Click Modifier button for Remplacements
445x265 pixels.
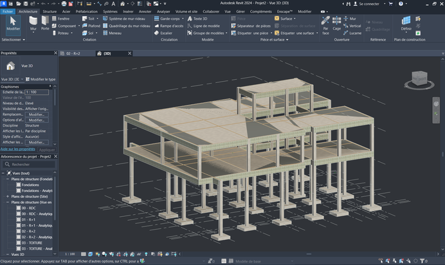coord(36,114)
